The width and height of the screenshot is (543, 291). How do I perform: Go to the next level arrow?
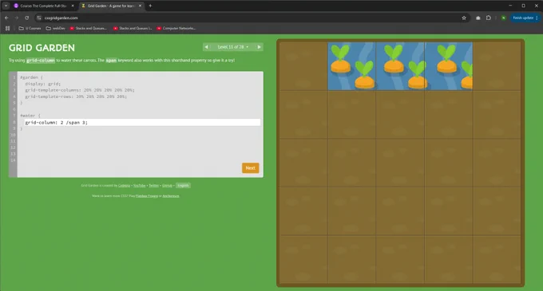(x=259, y=47)
